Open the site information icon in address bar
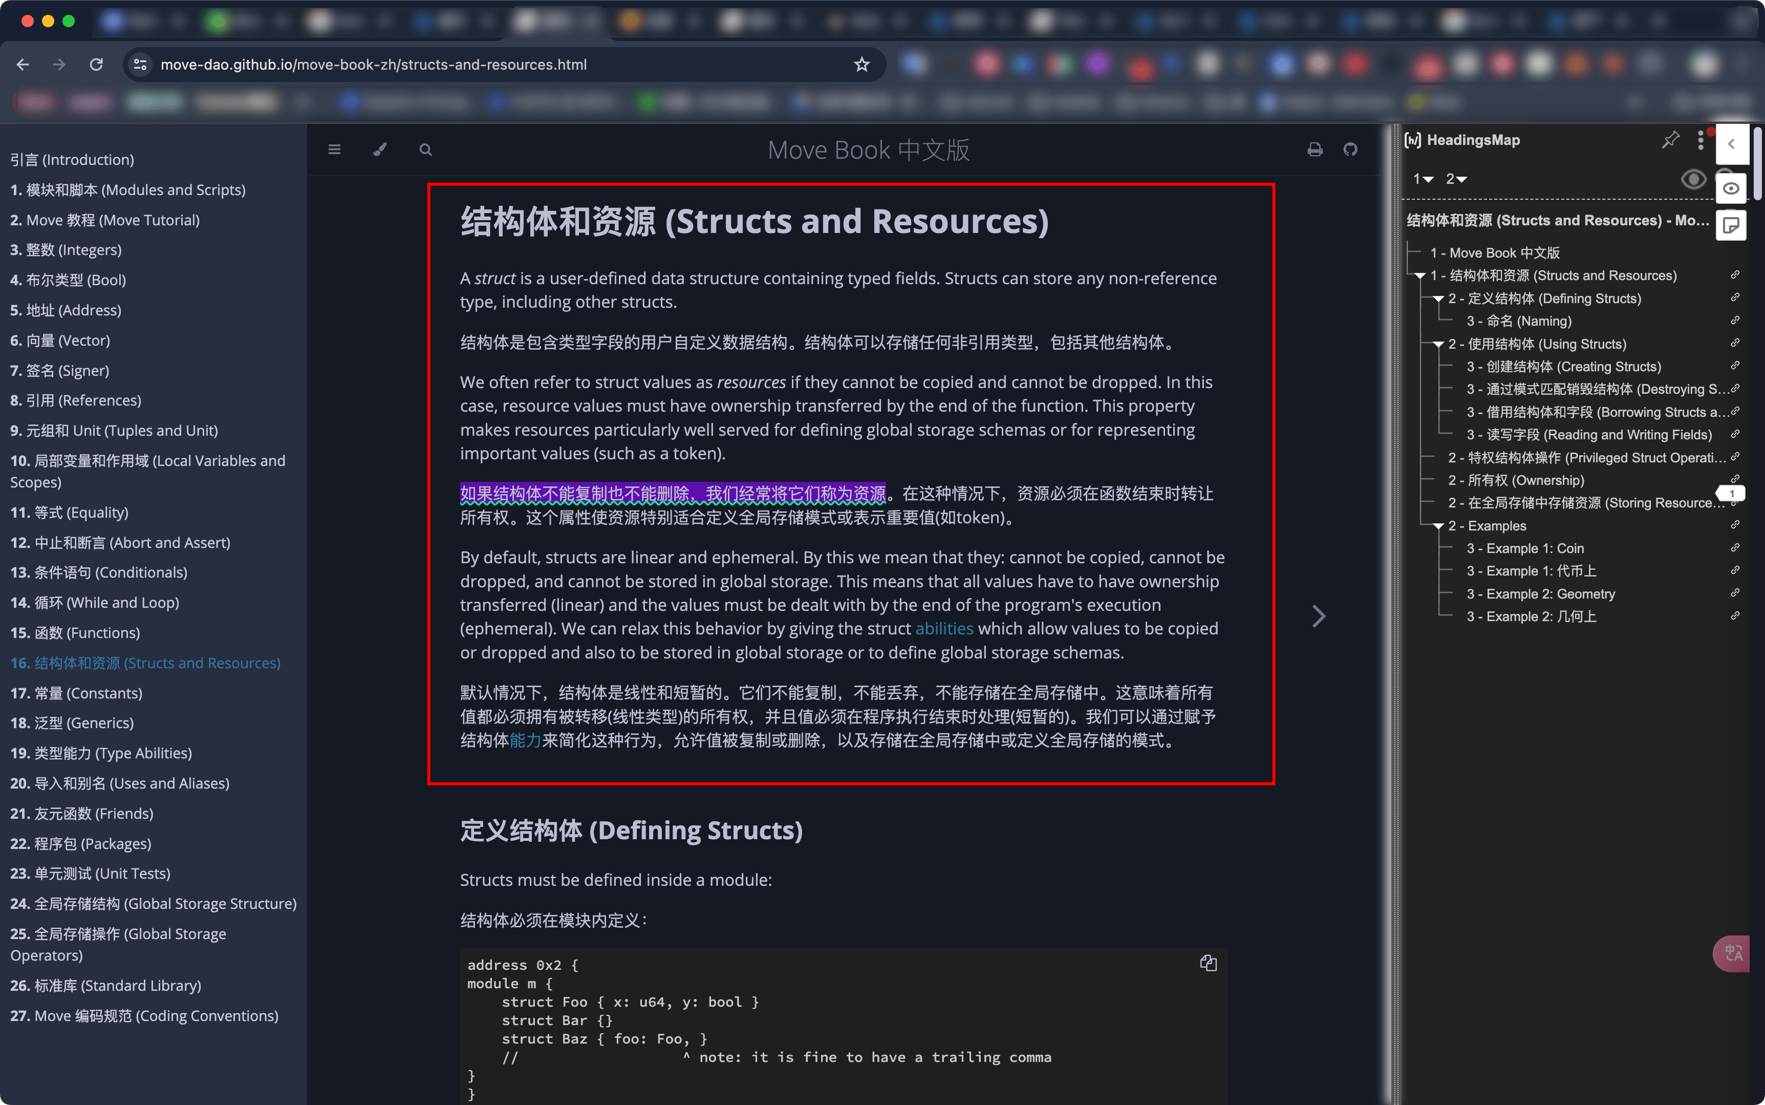 [x=140, y=65]
